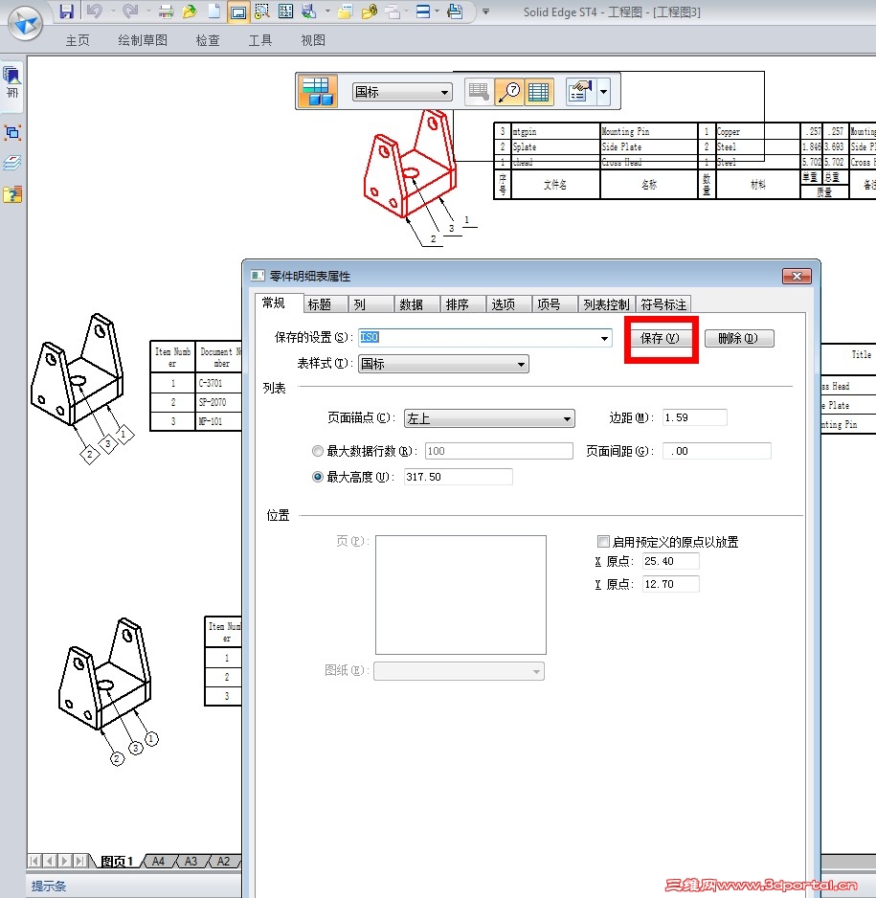
Task: Enable 启用预定义的原点以放置 checkbox
Action: point(603,541)
